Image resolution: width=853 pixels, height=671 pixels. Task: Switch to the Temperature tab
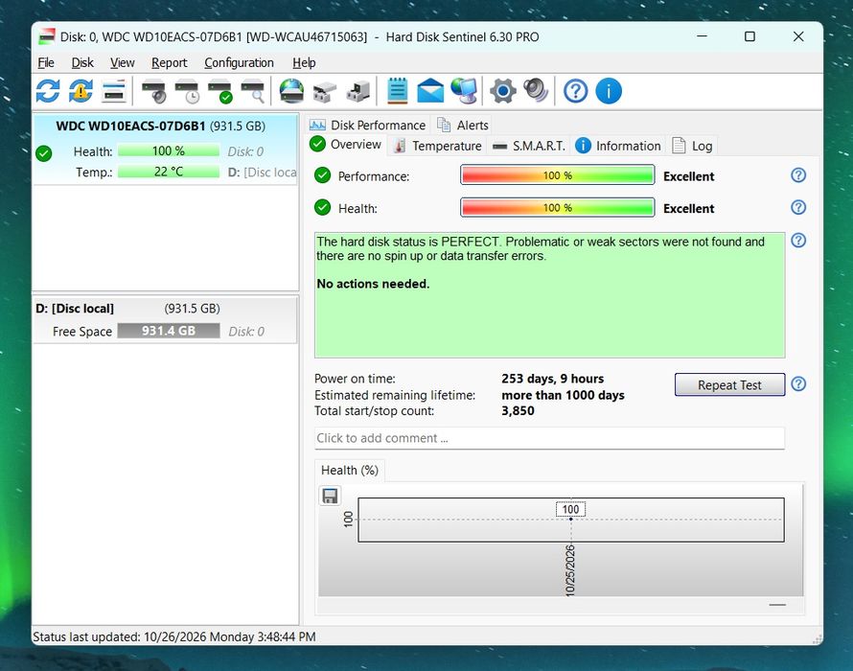(437, 146)
